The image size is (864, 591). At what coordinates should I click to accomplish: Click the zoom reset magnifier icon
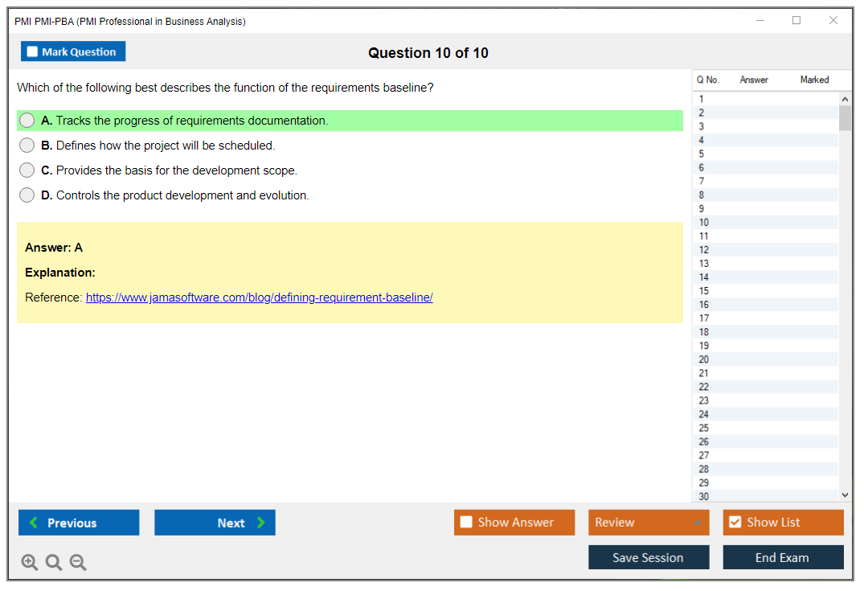(x=54, y=562)
